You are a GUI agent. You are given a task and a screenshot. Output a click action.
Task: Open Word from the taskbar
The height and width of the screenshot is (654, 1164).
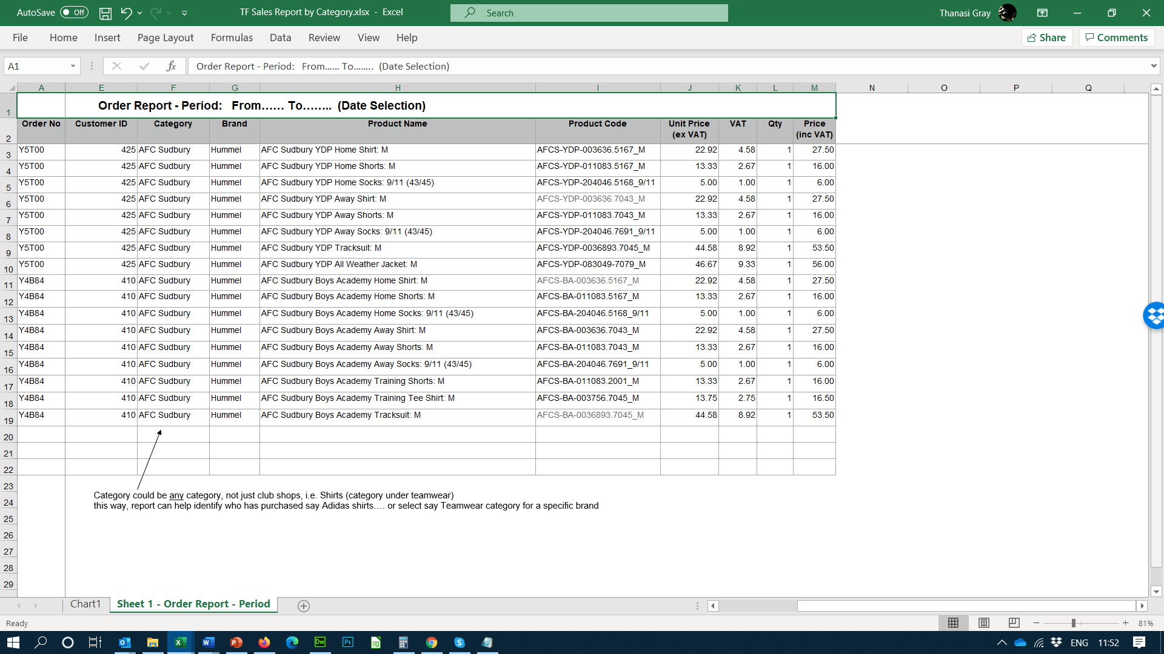[209, 642]
